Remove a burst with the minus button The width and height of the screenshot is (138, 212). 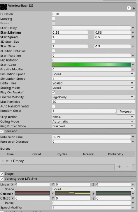pyautogui.click(x=127, y=167)
